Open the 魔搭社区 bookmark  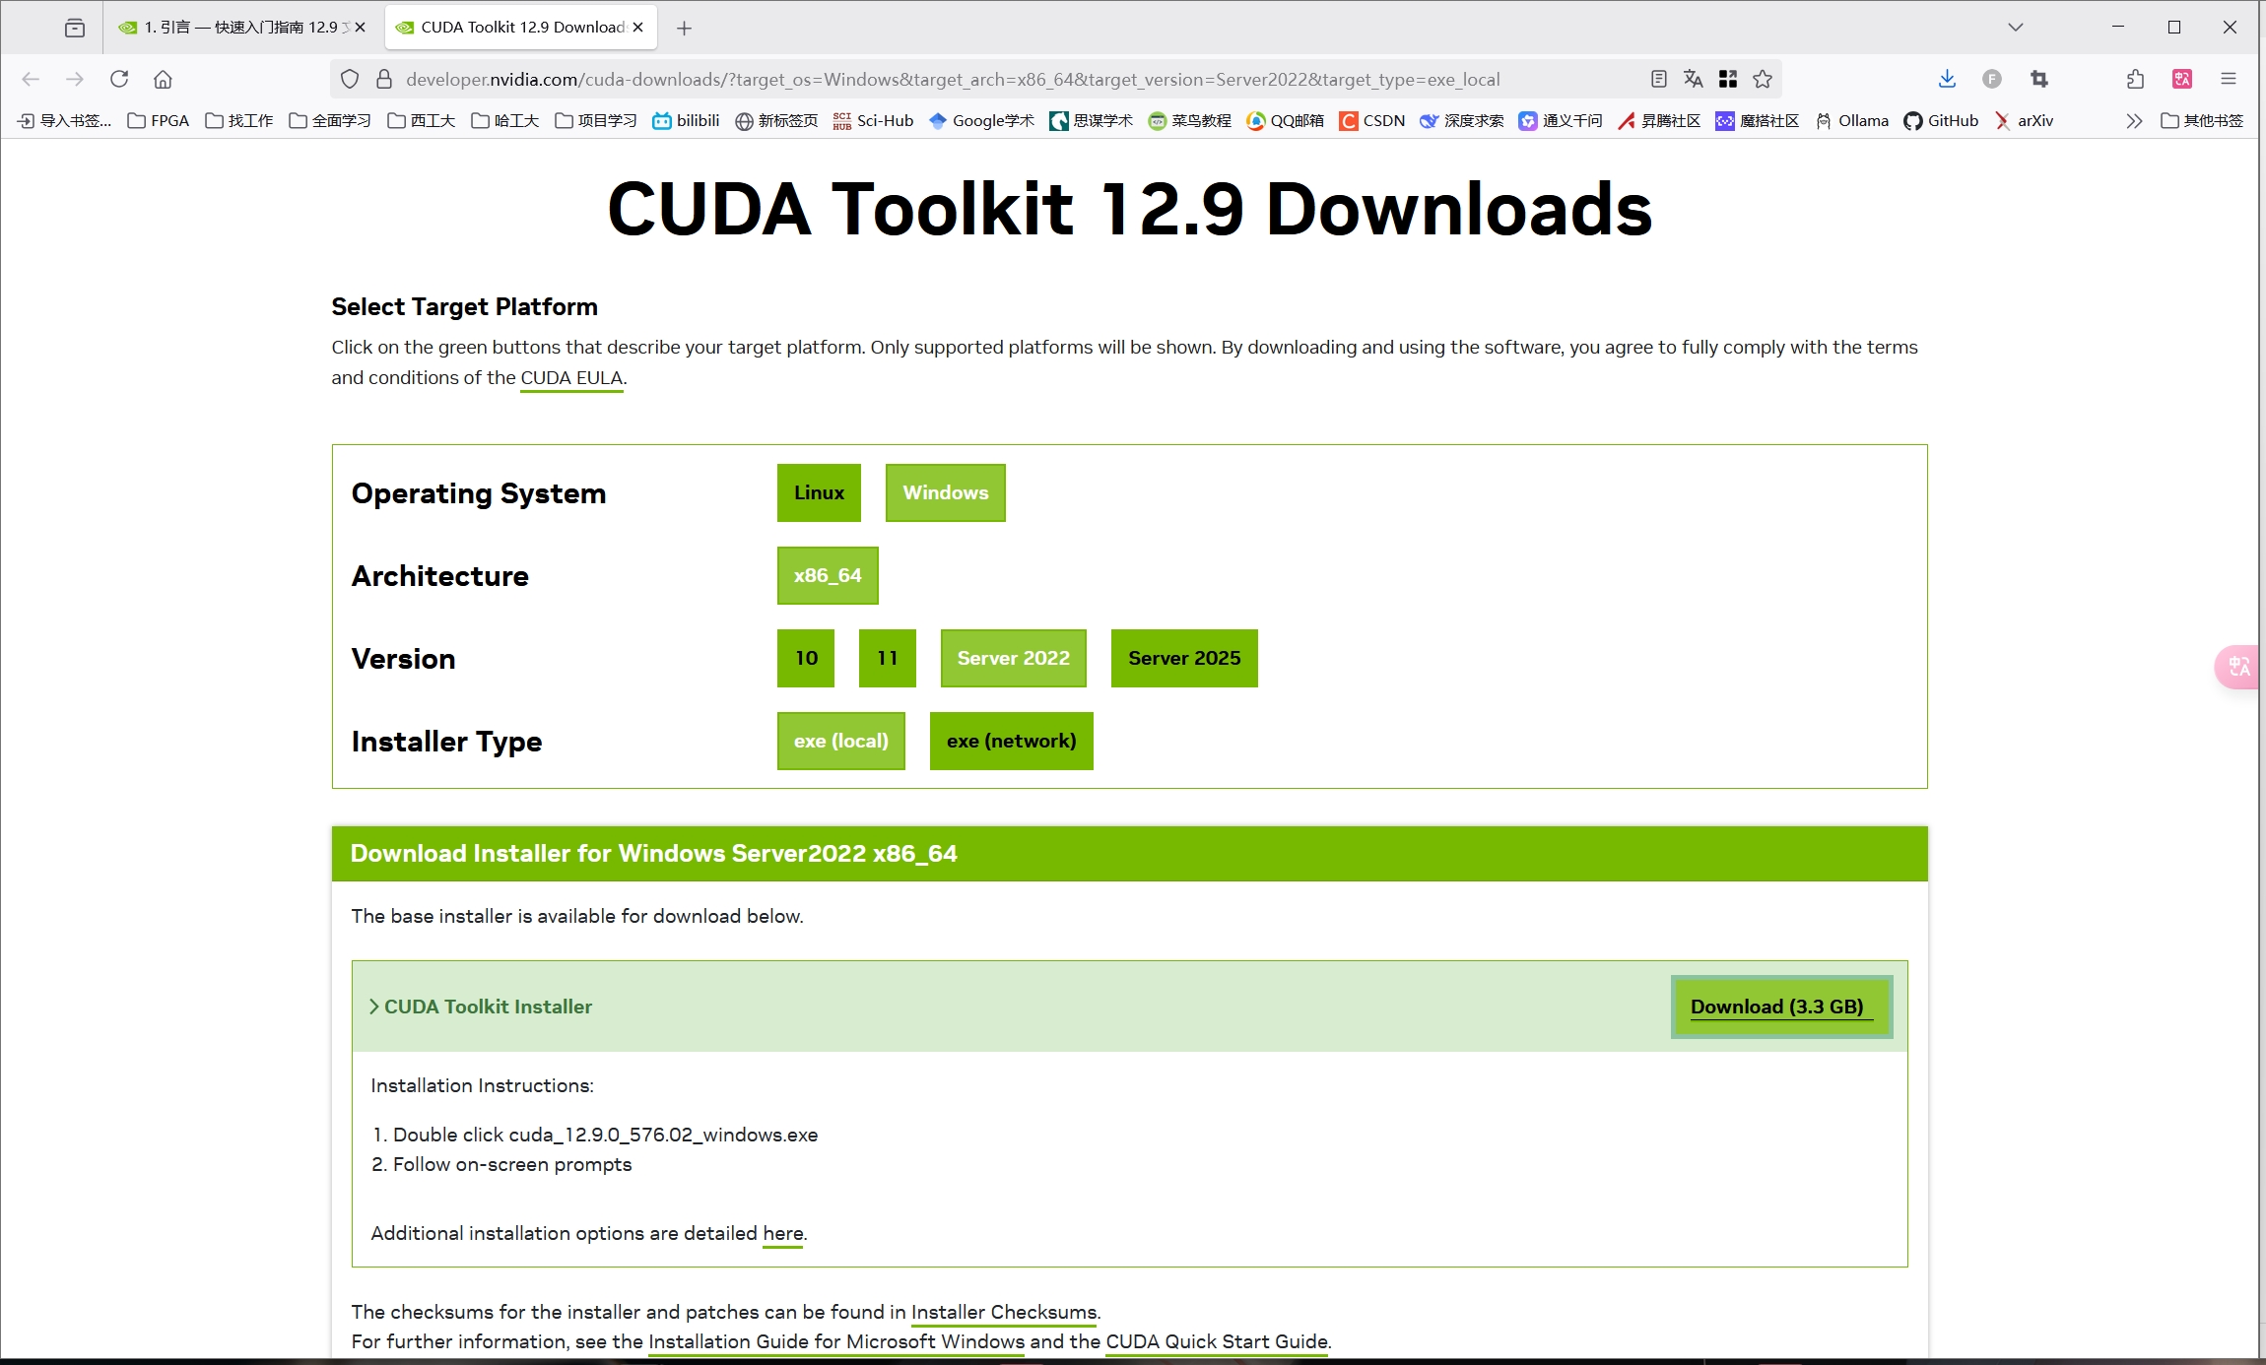pos(1758,121)
